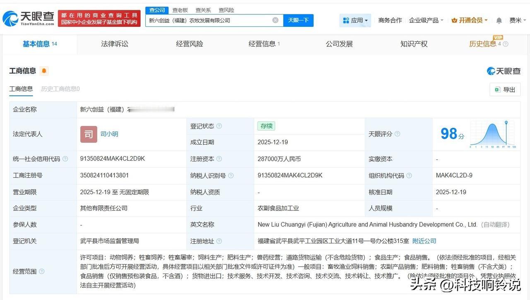Click the 司 avatar of legal representative
The image size is (530, 300).
tap(88, 134)
